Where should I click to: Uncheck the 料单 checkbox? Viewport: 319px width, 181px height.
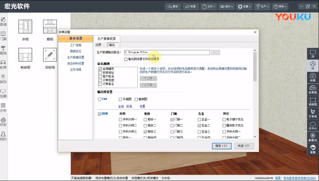click(100, 114)
